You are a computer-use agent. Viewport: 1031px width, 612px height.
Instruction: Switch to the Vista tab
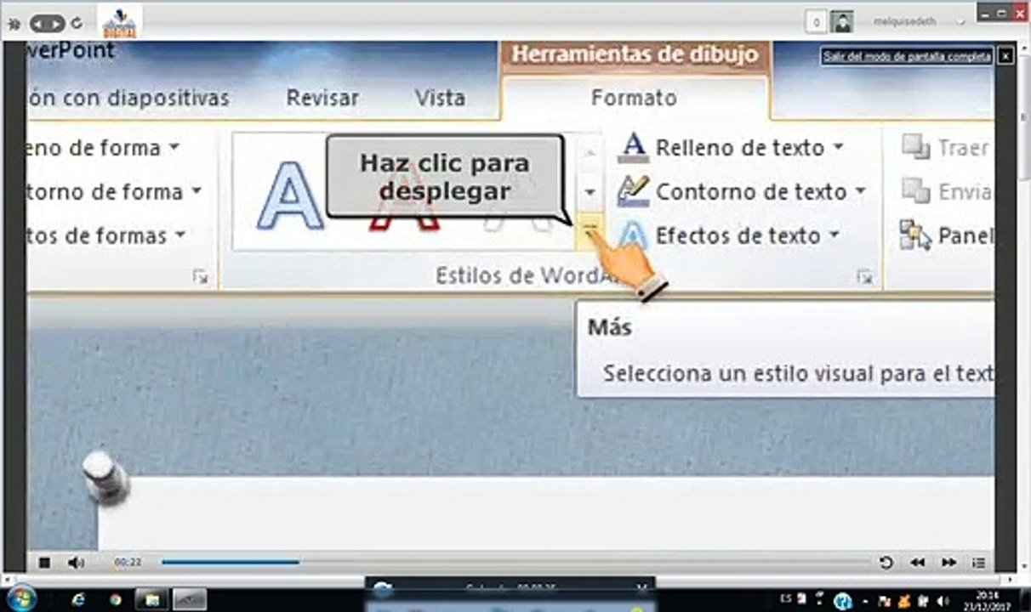click(x=440, y=98)
